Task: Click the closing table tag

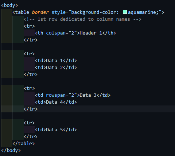Action: tap(24, 144)
